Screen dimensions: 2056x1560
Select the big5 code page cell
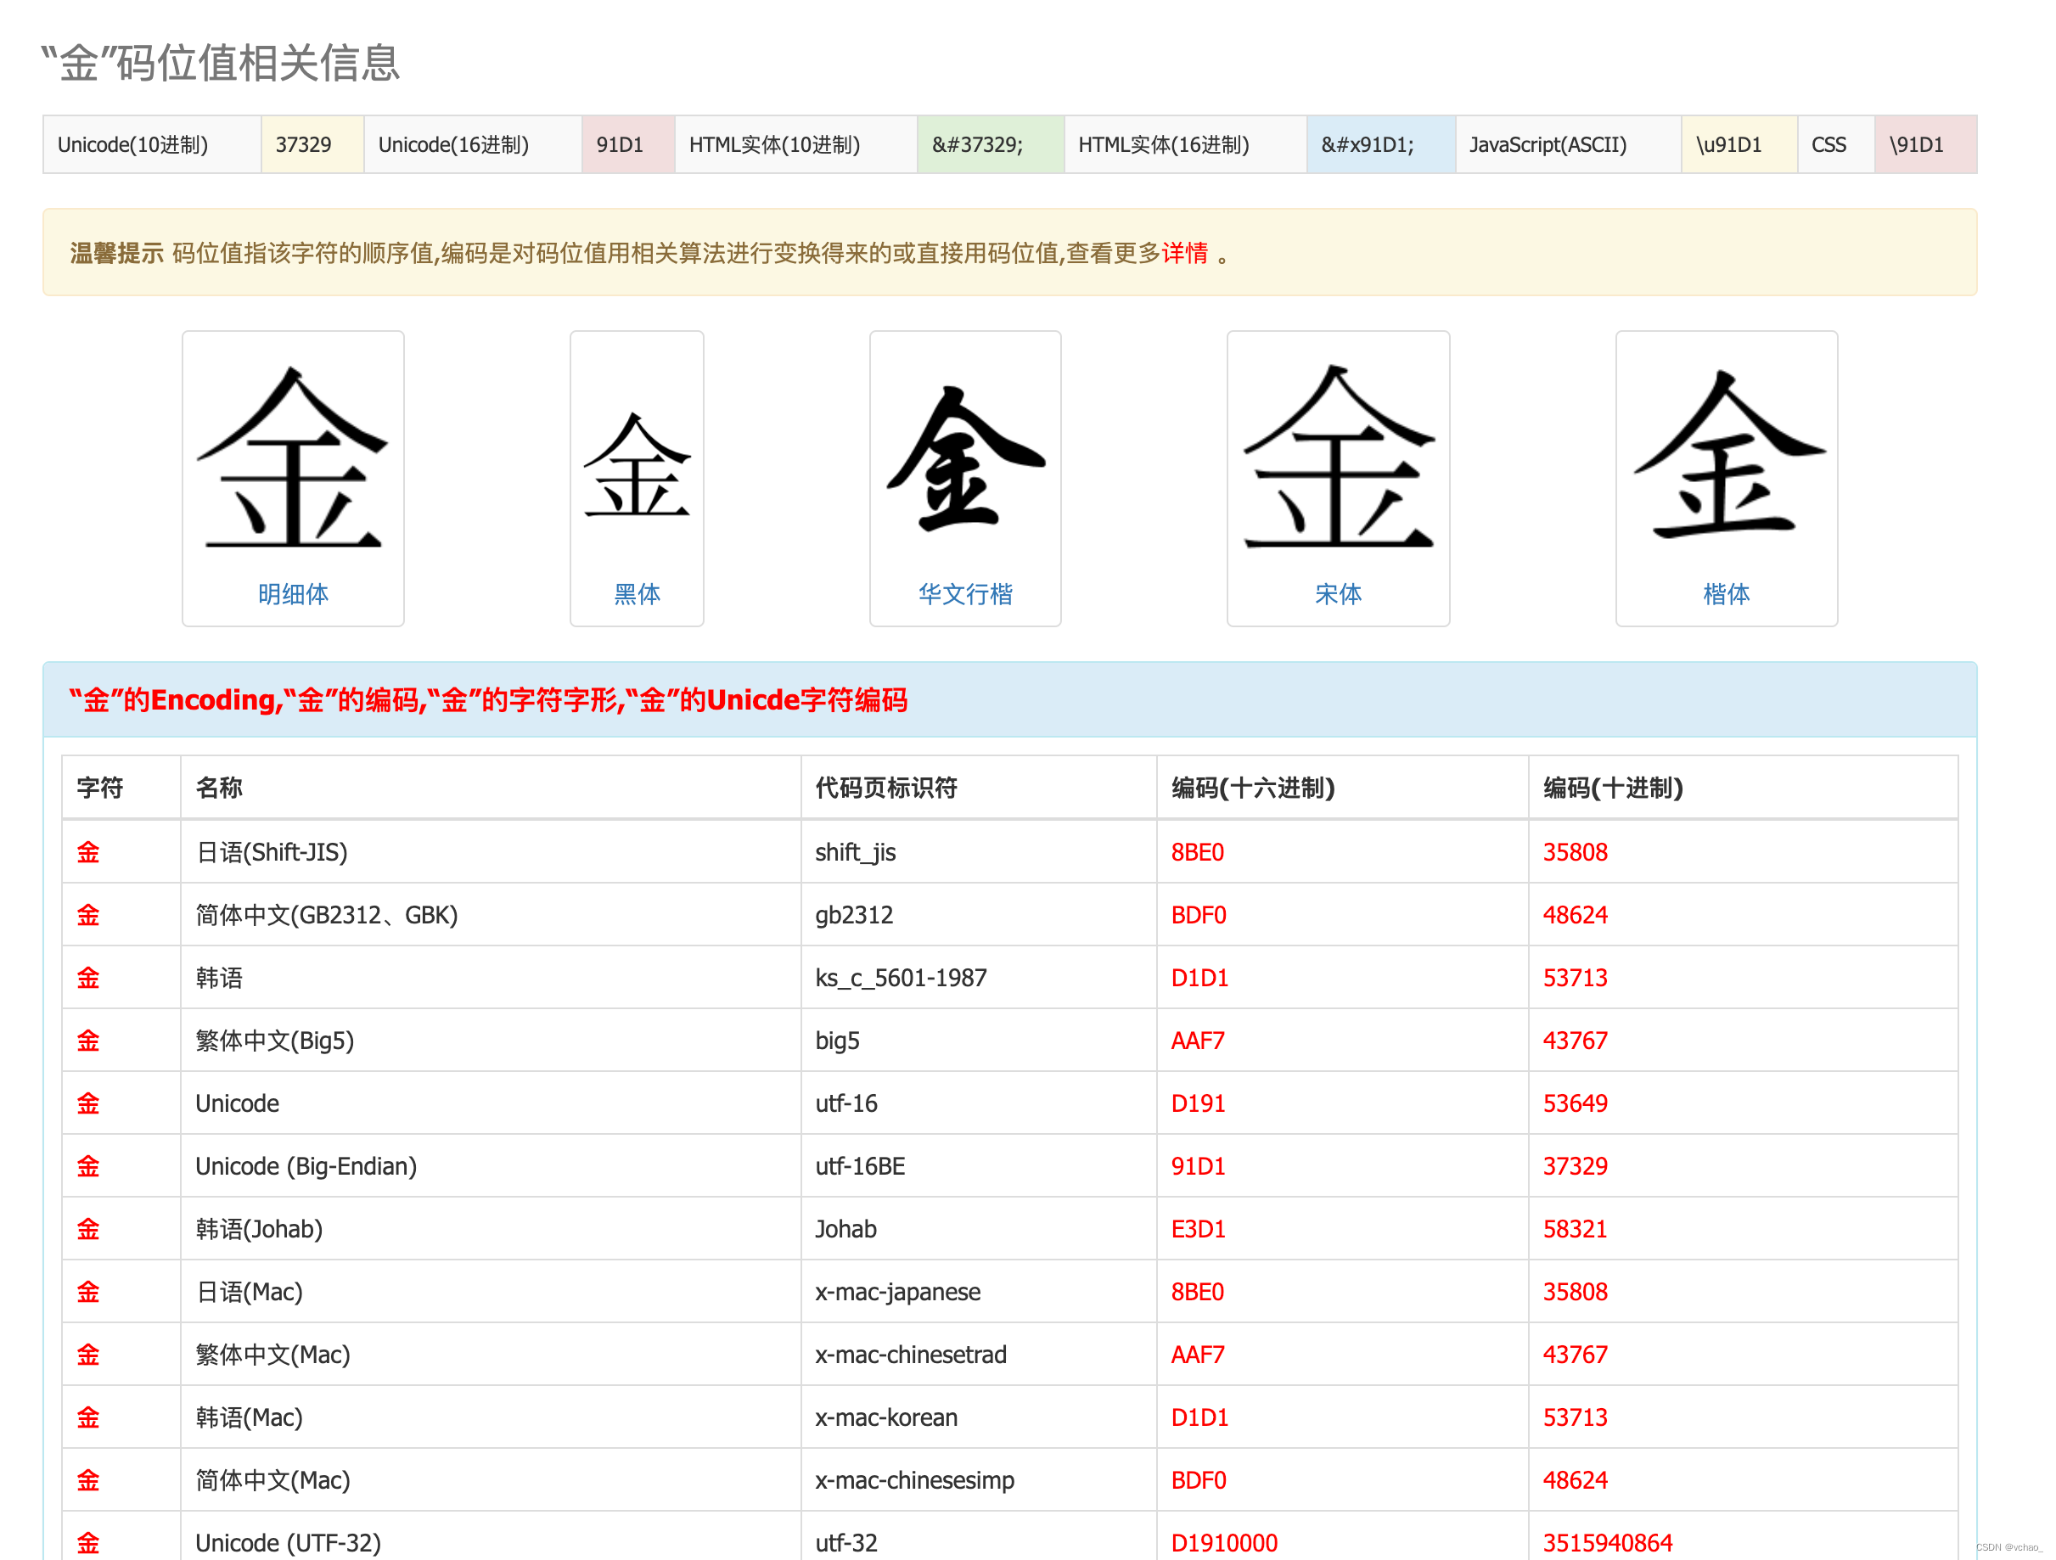pyautogui.click(x=979, y=1041)
